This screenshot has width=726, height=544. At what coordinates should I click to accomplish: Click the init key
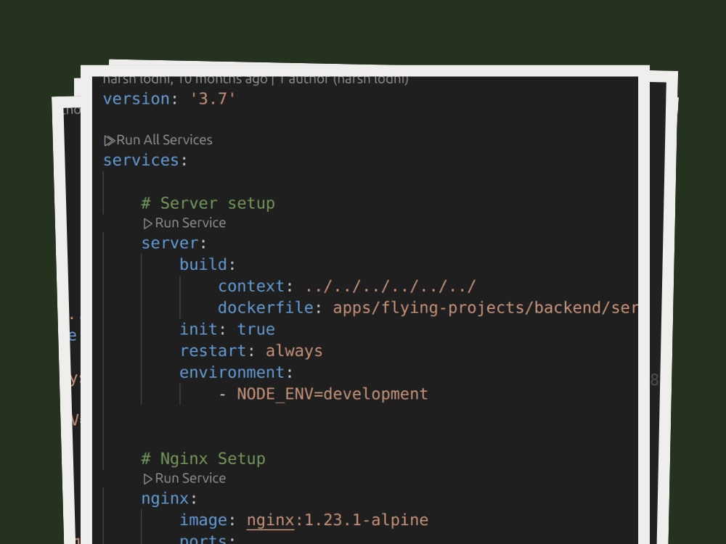coord(198,329)
